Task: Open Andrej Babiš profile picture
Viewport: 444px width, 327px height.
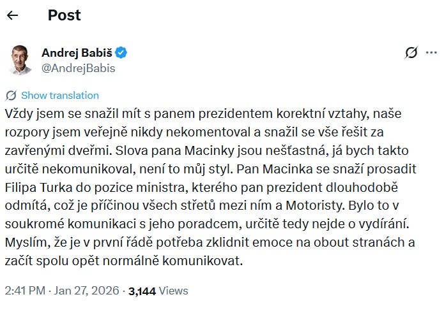Action: coord(21,60)
